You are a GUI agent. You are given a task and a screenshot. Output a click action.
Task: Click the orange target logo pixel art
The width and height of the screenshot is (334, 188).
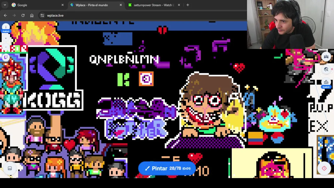pyautogui.click(x=146, y=79)
